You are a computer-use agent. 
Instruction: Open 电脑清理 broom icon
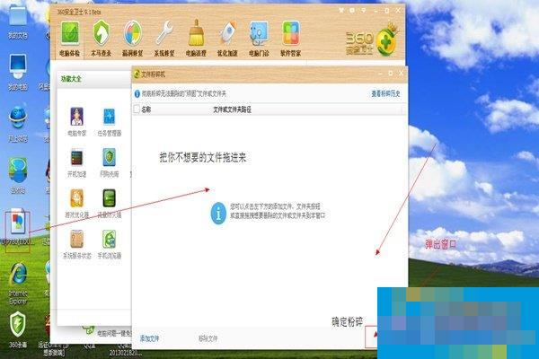coord(196,39)
